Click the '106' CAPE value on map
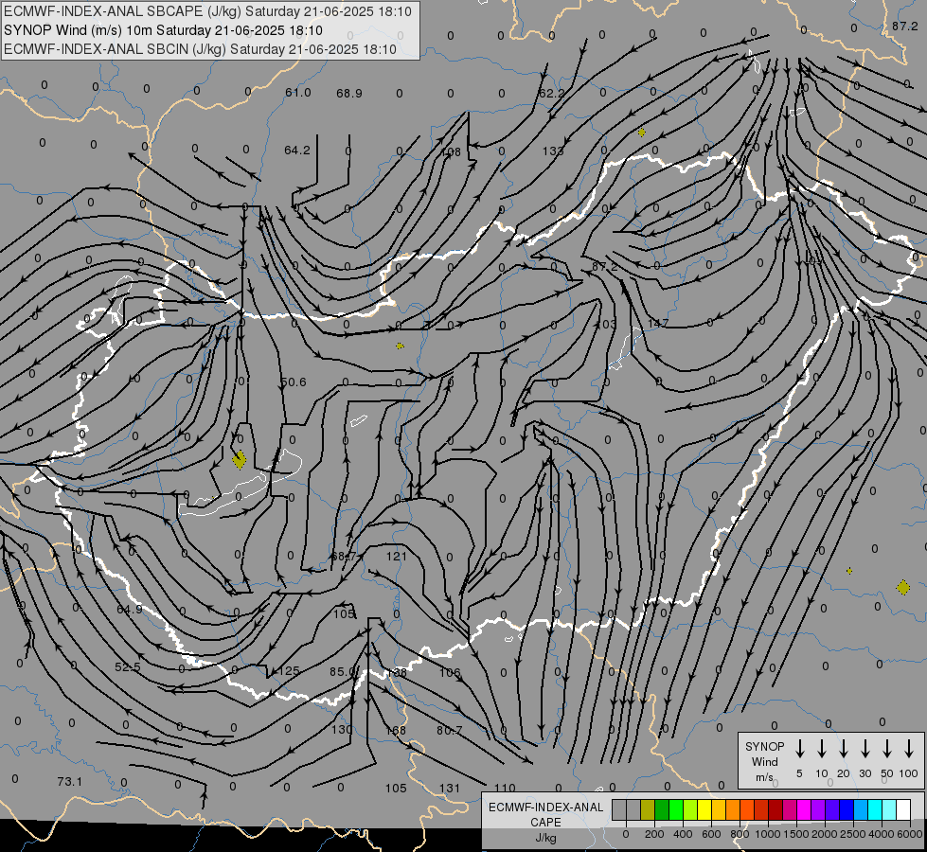The width and height of the screenshot is (927, 852). click(x=450, y=672)
